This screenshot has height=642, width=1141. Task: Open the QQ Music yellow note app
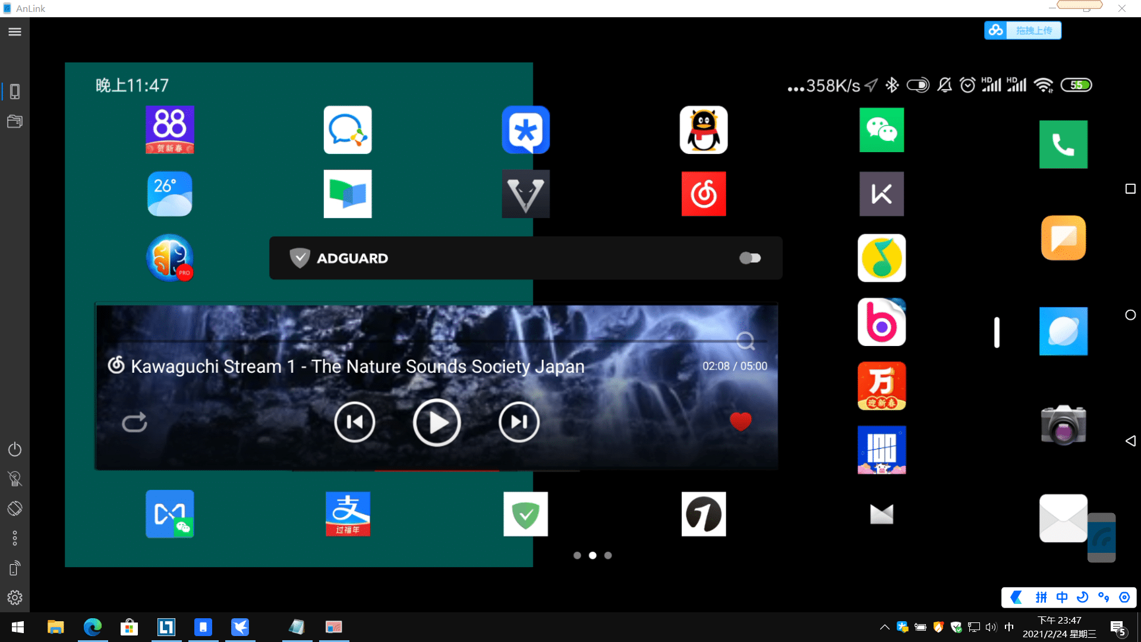click(882, 258)
